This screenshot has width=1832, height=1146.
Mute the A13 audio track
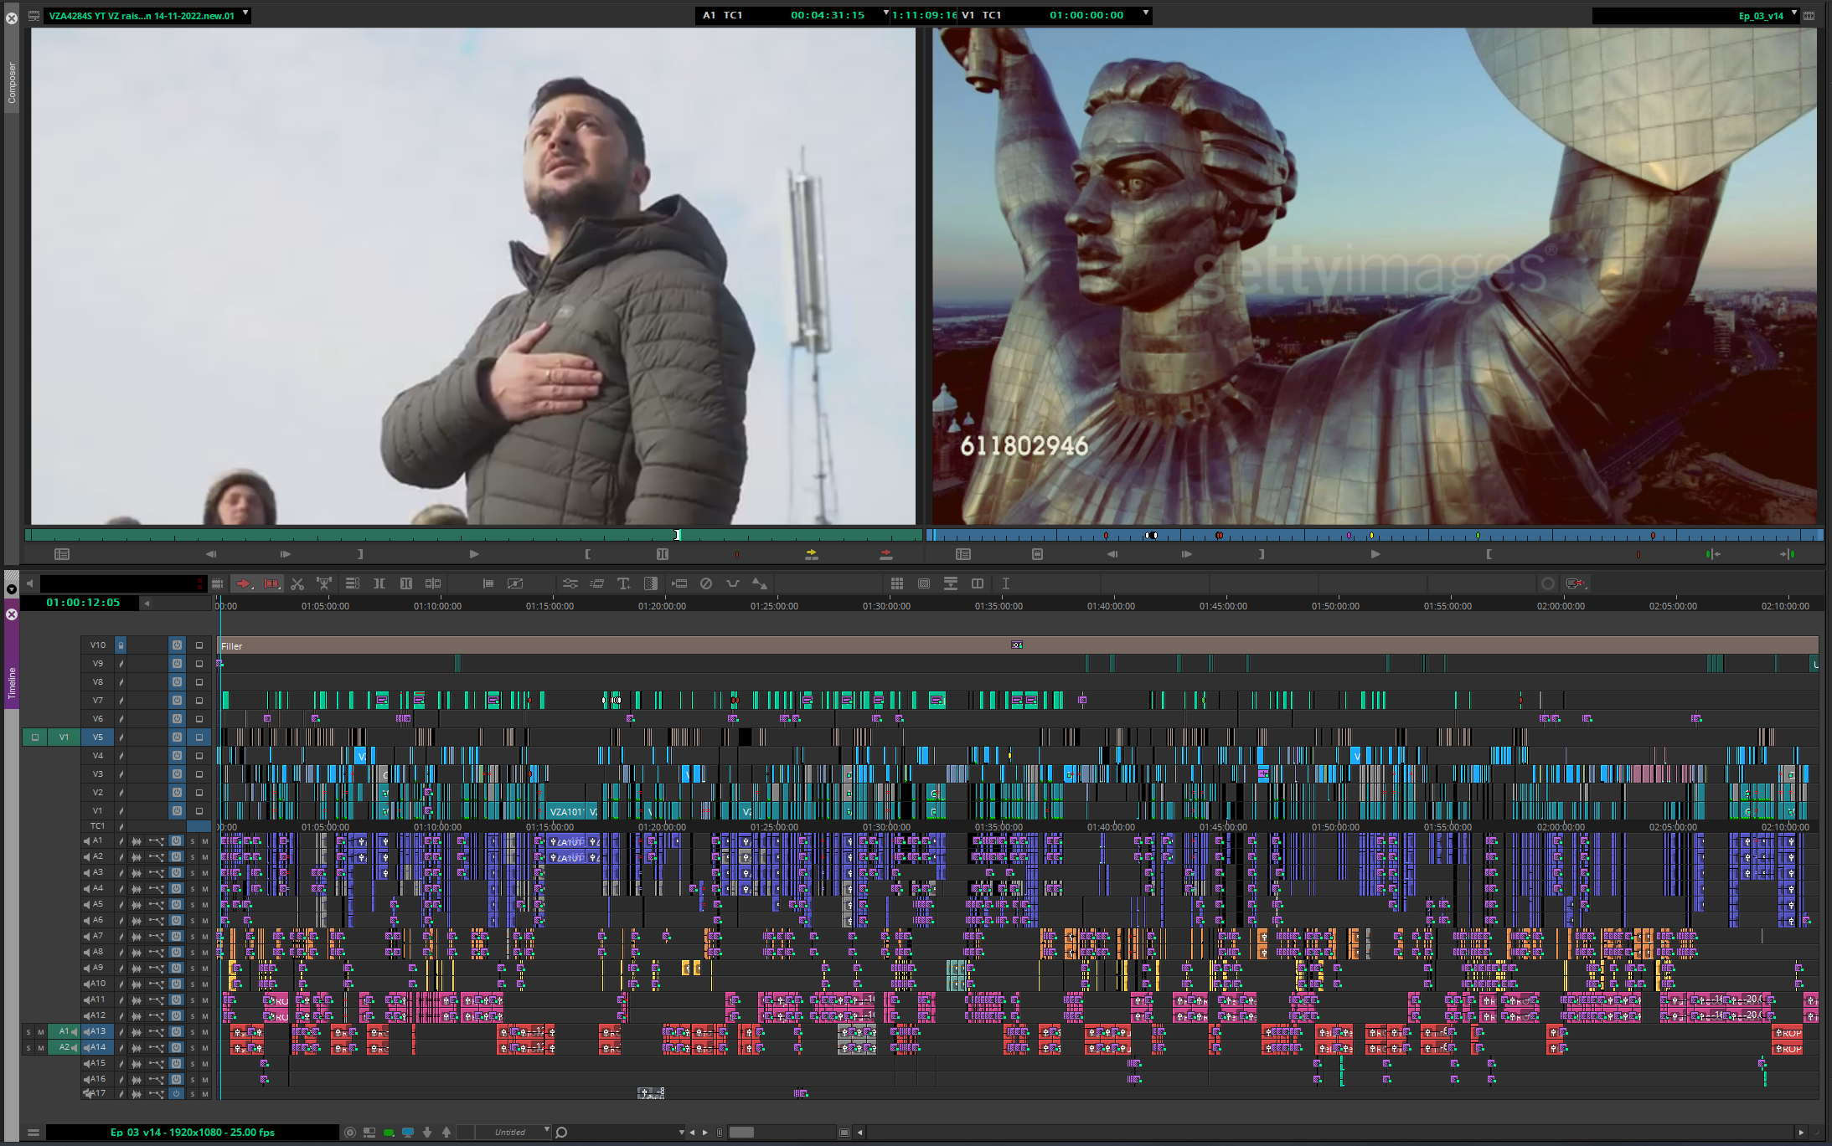pos(204,1032)
